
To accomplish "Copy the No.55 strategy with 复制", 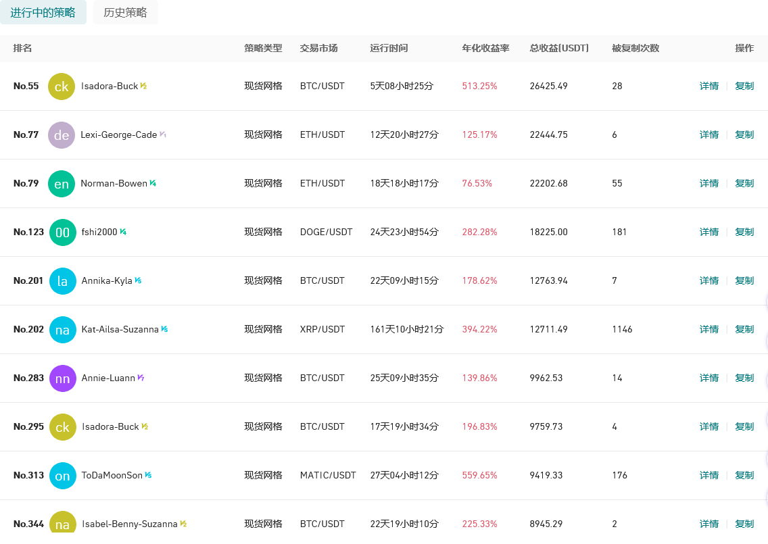I will coord(744,86).
